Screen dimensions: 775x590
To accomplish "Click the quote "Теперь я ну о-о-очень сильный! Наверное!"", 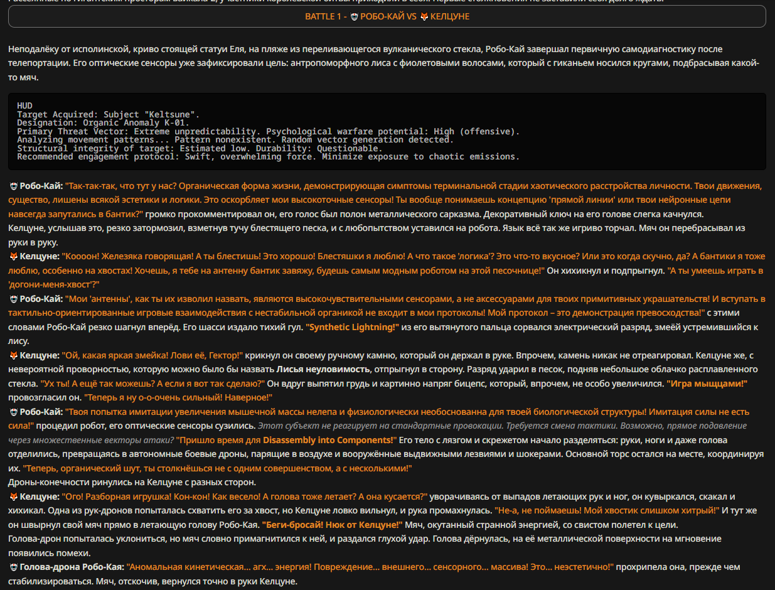I will [x=178, y=397].
